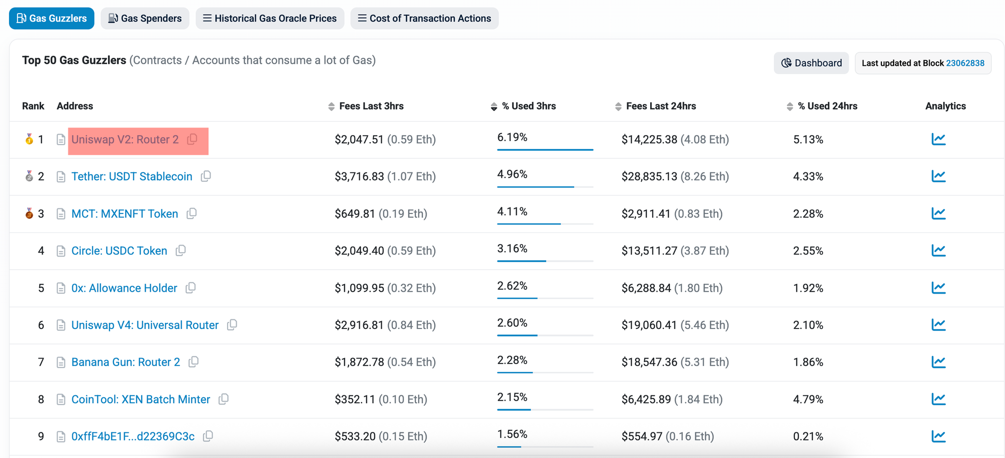Copy the CoinTool: XEN Batch Minter address
Image resolution: width=1005 pixels, height=458 pixels.
(x=224, y=399)
